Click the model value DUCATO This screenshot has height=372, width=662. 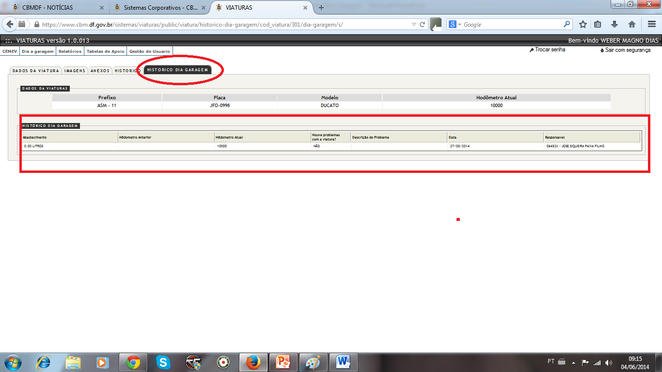(x=330, y=105)
